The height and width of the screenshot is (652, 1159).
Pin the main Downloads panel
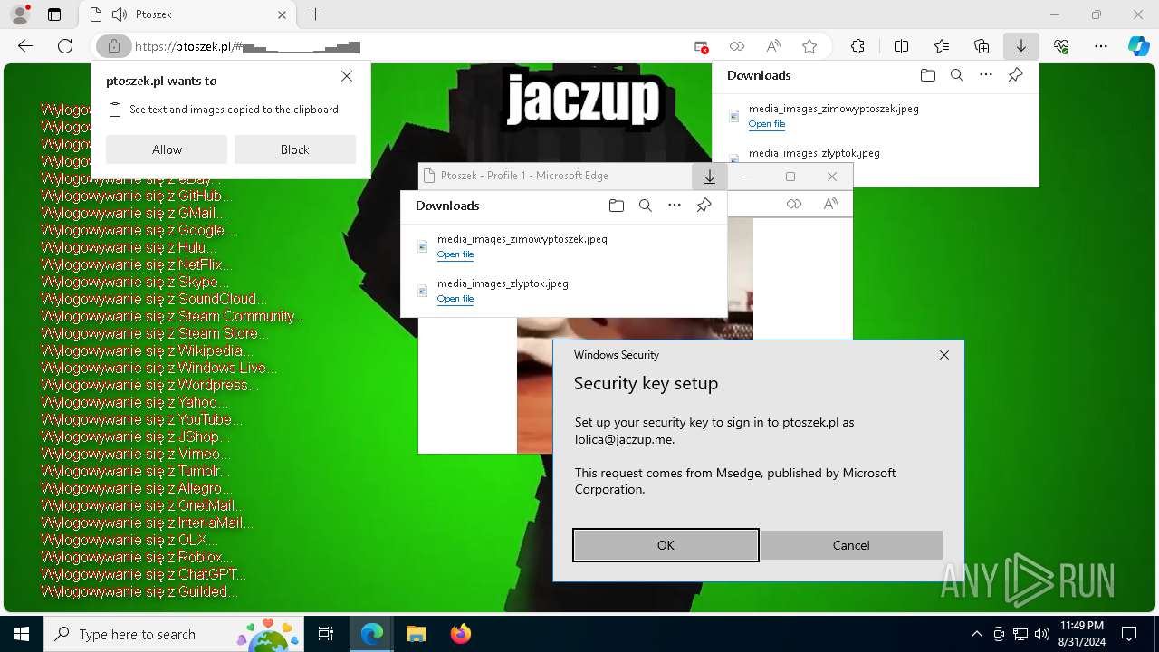pyautogui.click(x=1015, y=75)
